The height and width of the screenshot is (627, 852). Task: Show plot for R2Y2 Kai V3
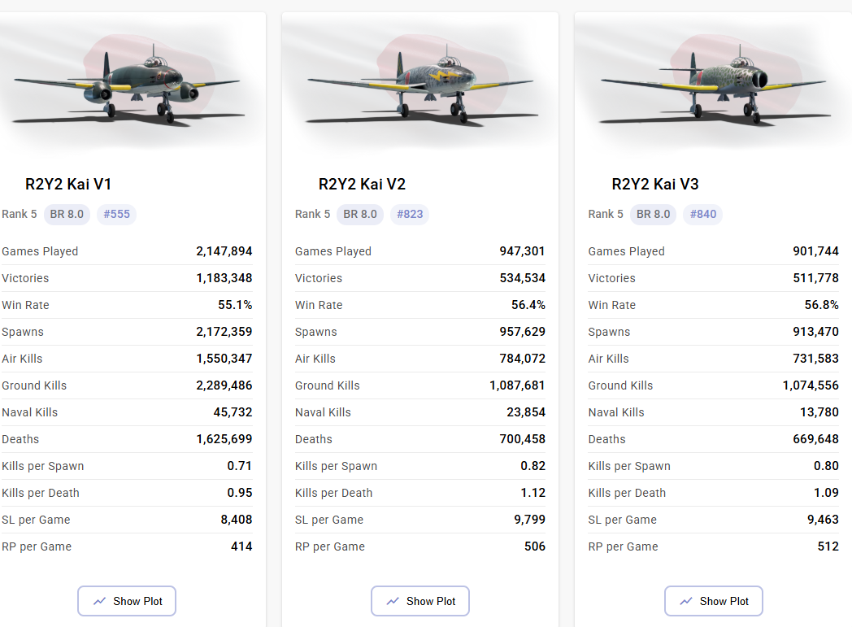point(714,601)
